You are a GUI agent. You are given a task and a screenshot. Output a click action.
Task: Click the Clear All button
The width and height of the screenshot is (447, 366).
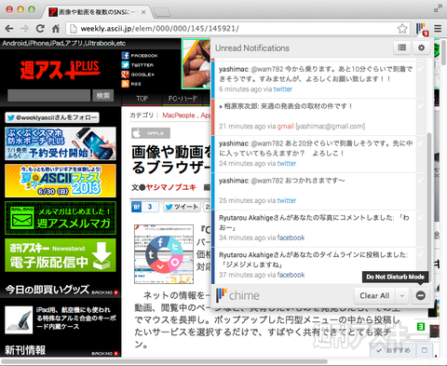point(374,296)
